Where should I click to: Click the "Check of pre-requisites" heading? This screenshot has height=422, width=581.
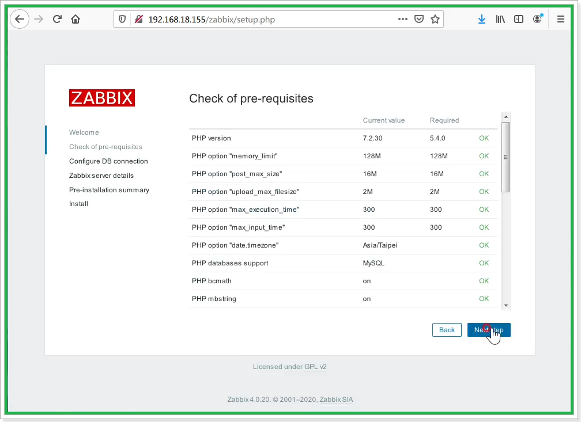(251, 98)
